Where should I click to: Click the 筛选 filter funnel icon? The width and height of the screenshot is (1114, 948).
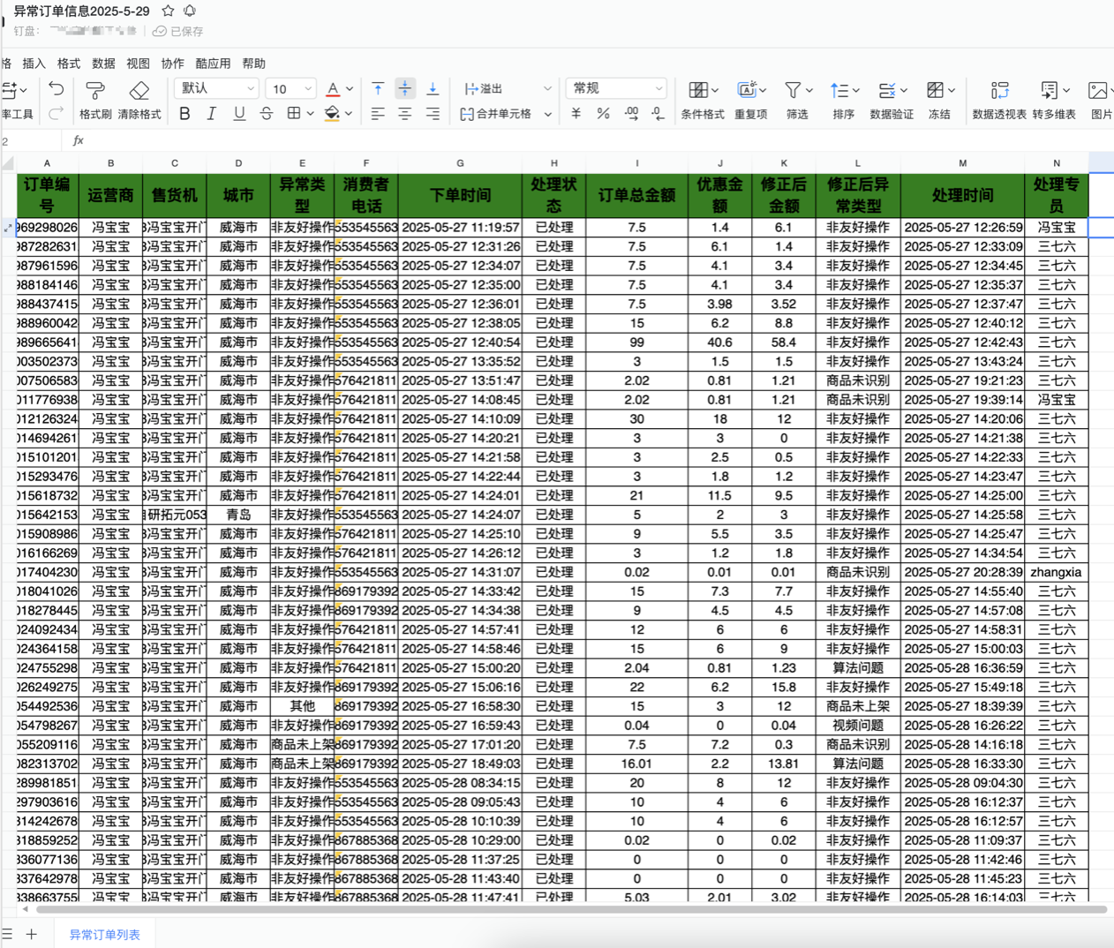click(x=793, y=90)
